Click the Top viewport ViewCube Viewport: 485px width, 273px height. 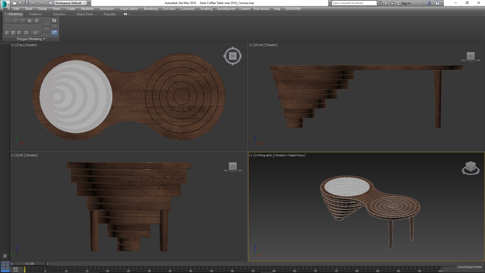point(233,56)
